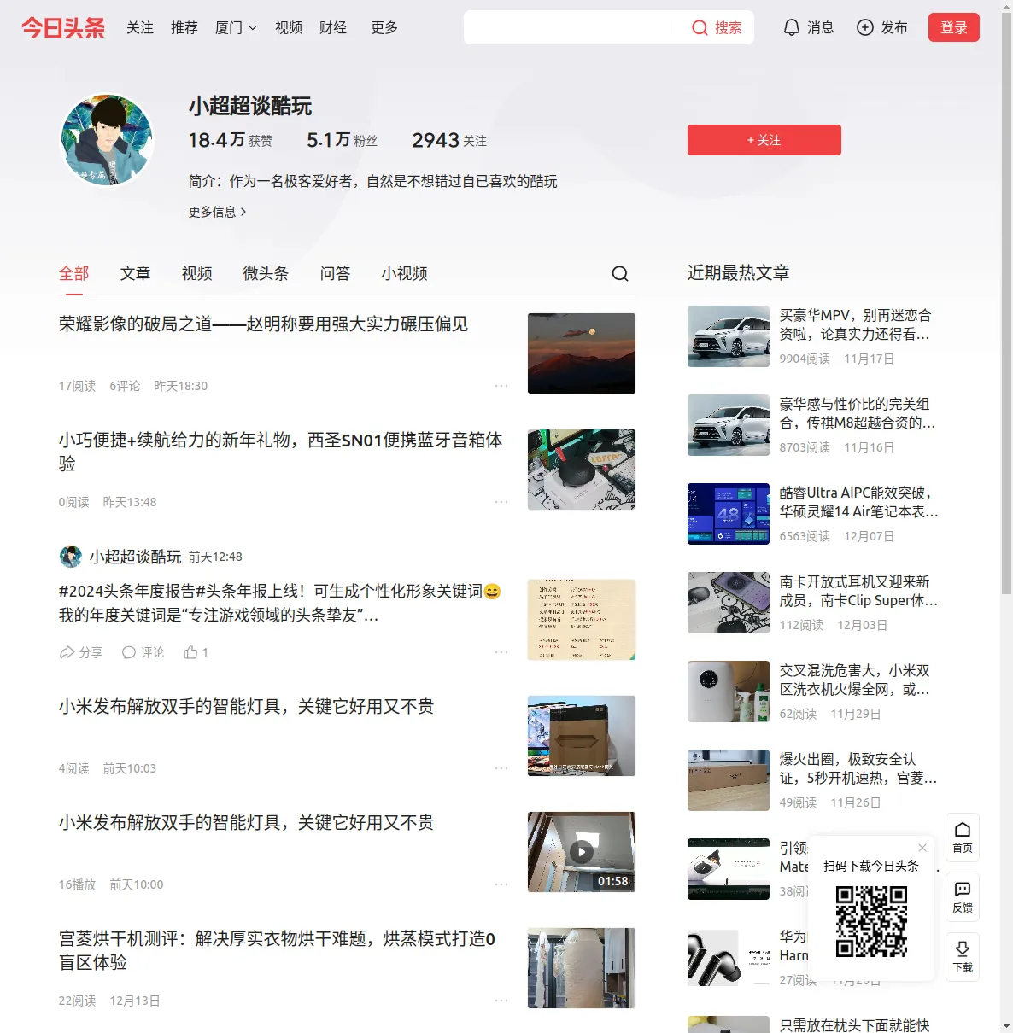This screenshot has height=1033, width=1013.
Task: Open more options for 荣耀影像的破局之道 article
Action: (x=501, y=386)
